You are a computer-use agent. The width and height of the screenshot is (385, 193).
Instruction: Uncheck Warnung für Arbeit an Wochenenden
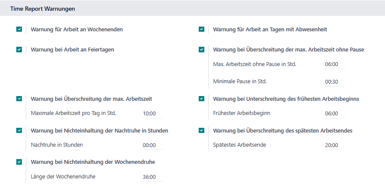coord(19,29)
